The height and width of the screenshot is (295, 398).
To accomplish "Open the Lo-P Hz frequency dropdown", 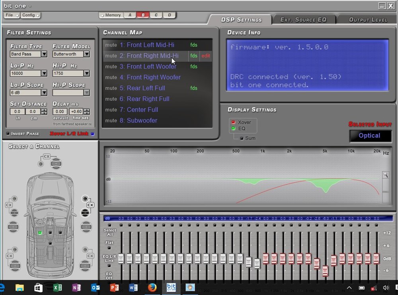I will [44, 73].
